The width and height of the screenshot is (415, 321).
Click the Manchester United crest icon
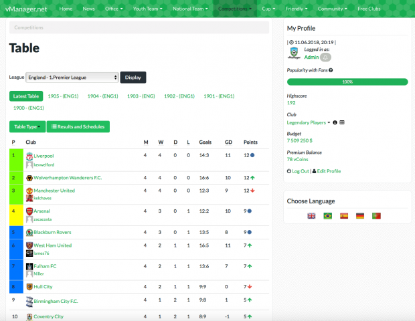pyautogui.click(x=29, y=191)
